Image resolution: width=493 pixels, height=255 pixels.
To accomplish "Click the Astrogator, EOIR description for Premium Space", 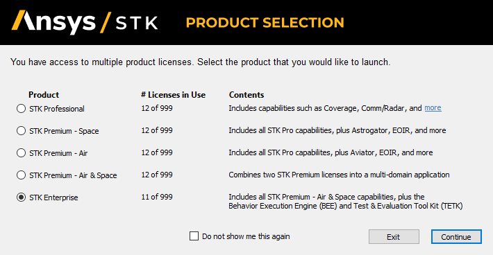I will coord(337,130).
